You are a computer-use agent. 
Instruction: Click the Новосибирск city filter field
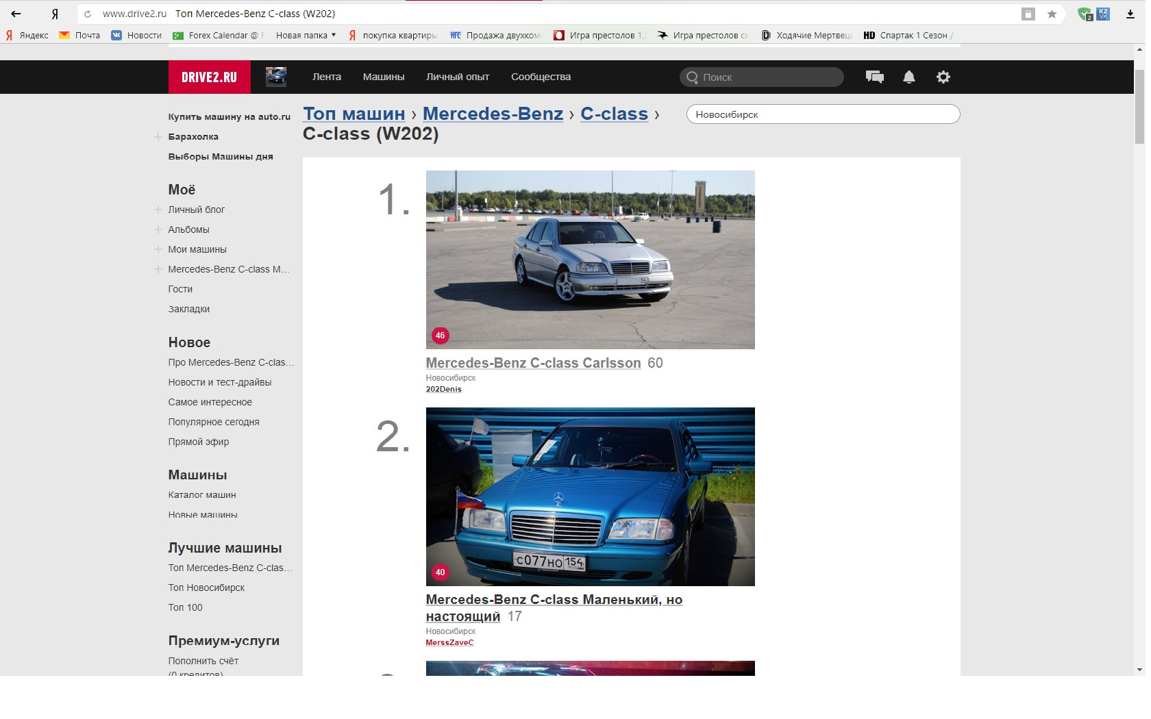coord(823,114)
